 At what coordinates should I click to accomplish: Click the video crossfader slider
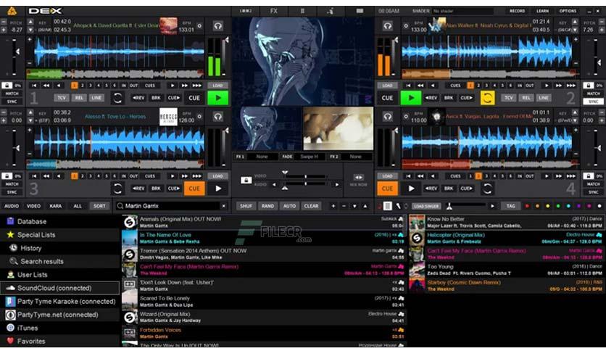pos(305,176)
